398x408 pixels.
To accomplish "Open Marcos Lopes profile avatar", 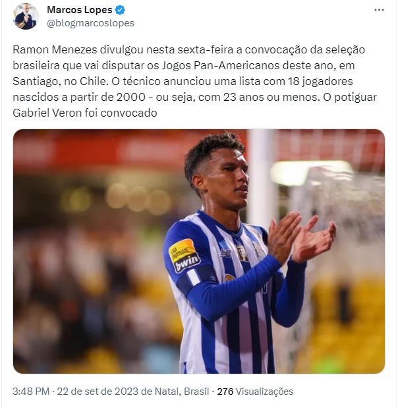I will coord(26,16).
